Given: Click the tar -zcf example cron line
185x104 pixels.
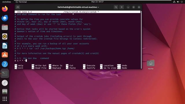Looking at the screenshot, I should (x=45, y=49).
